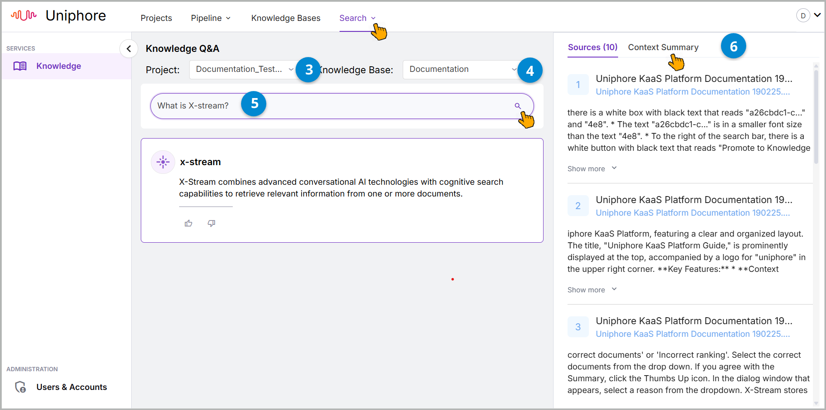Click the Users & Accounts shield icon
The width and height of the screenshot is (826, 410).
[20, 387]
